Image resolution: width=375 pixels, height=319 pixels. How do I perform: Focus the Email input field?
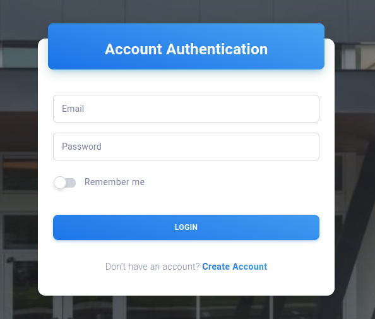tap(186, 109)
